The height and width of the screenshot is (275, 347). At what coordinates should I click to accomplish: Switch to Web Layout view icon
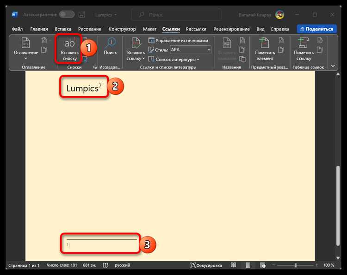pyautogui.click(x=263, y=265)
